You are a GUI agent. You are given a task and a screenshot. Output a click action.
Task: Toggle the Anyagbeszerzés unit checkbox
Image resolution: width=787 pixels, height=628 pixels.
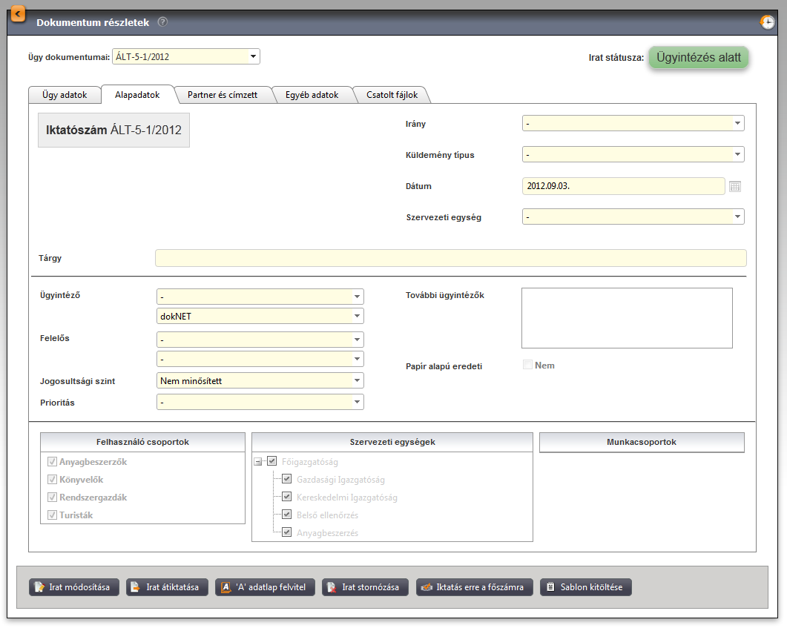click(x=286, y=532)
